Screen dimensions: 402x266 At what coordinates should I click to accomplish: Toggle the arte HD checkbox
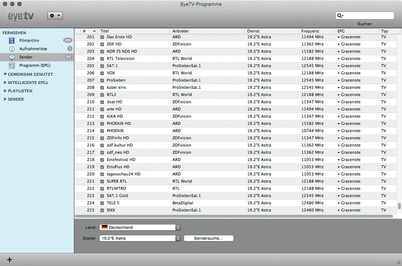[102, 109]
